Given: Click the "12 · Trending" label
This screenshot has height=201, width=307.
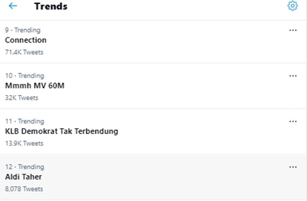Looking at the screenshot, I should (x=24, y=167).
